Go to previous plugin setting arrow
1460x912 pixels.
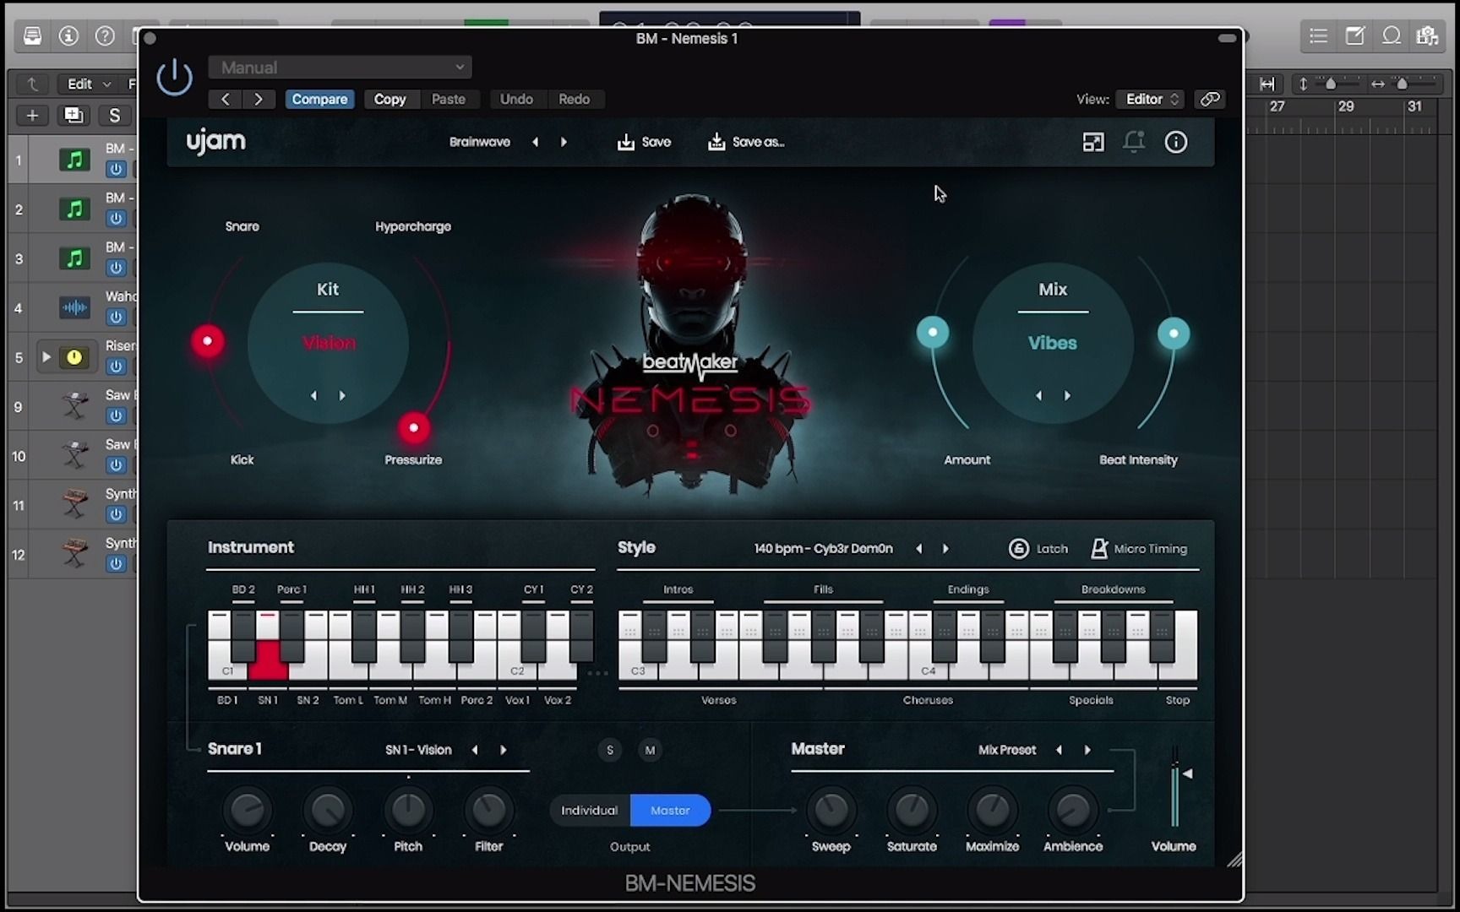click(x=225, y=99)
